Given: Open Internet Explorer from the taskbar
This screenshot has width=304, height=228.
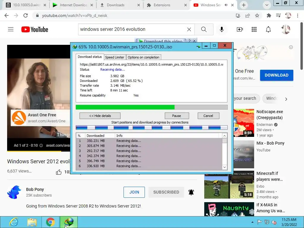Looking at the screenshot, I should 14,222.
